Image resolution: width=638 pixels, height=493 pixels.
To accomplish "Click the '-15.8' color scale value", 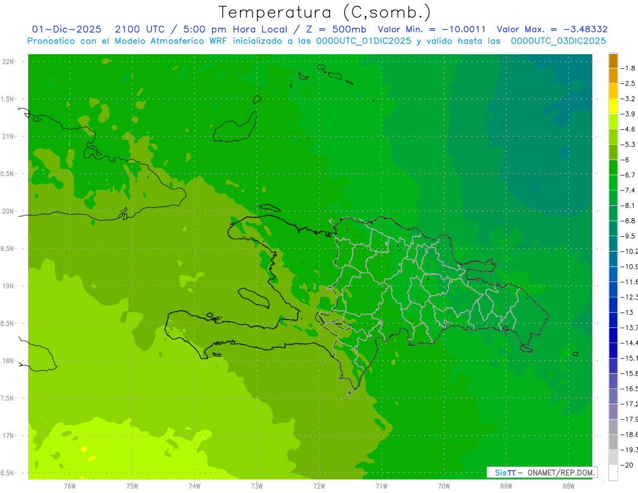I will point(629,373).
